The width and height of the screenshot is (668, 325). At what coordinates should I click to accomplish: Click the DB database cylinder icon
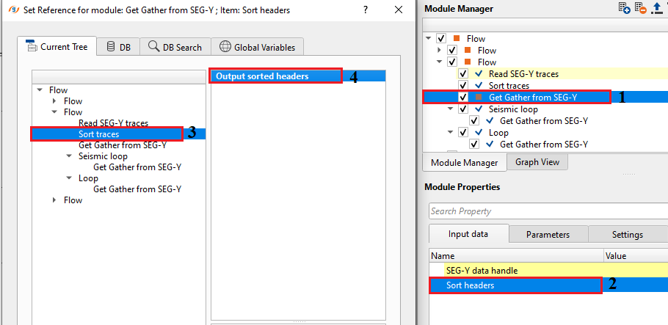[111, 47]
